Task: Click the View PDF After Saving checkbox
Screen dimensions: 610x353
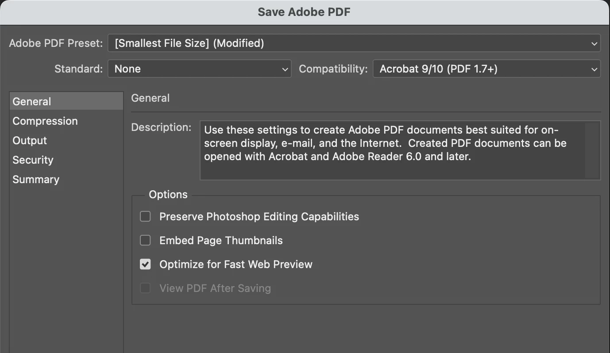Action: point(145,288)
